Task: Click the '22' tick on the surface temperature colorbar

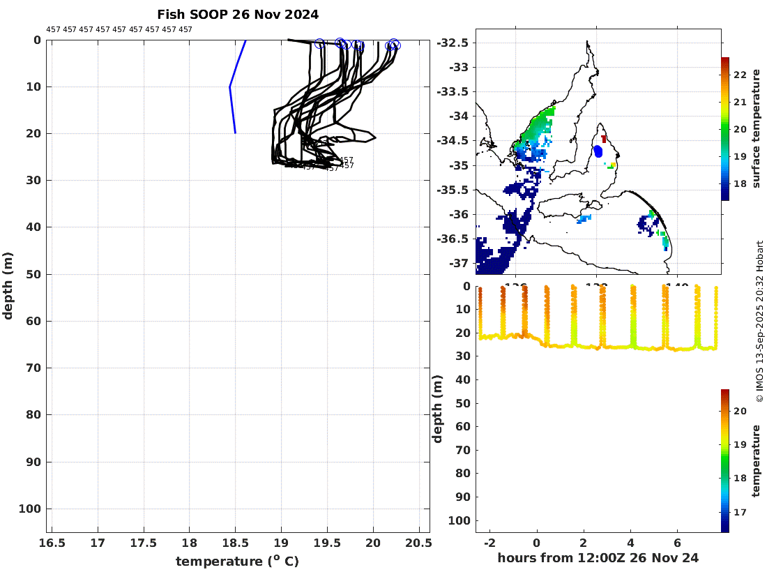Action: pos(740,75)
